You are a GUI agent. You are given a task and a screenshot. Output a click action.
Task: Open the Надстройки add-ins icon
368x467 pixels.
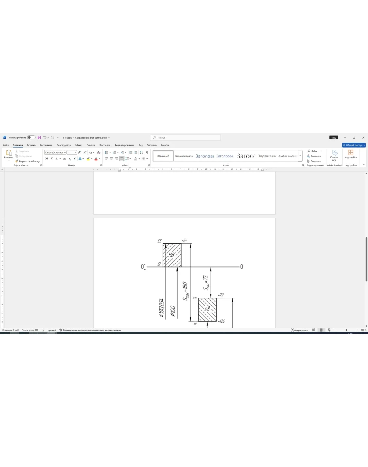pos(351,154)
